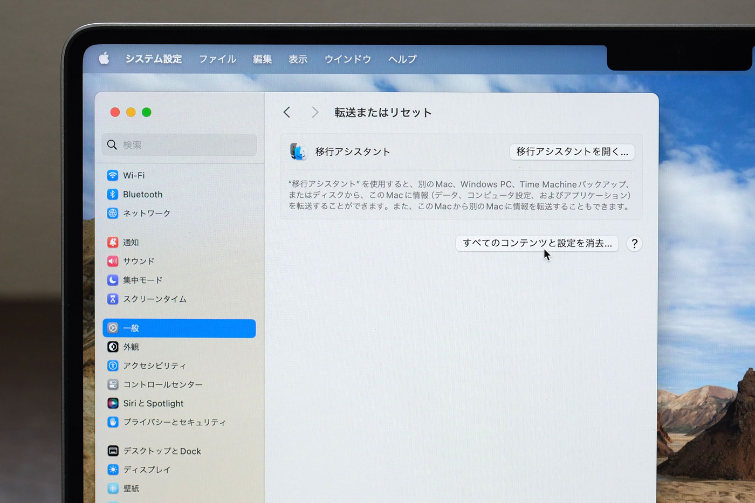Click the 移行アシスタント Finder icon
755x503 pixels.
pos(298,151)
